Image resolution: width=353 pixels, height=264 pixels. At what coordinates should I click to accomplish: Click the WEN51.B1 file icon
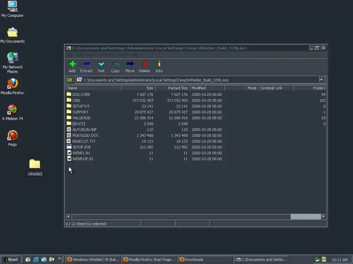(x=69, y=153)
